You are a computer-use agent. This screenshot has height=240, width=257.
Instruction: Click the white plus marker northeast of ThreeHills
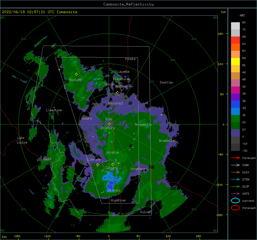tap(161, 115)
